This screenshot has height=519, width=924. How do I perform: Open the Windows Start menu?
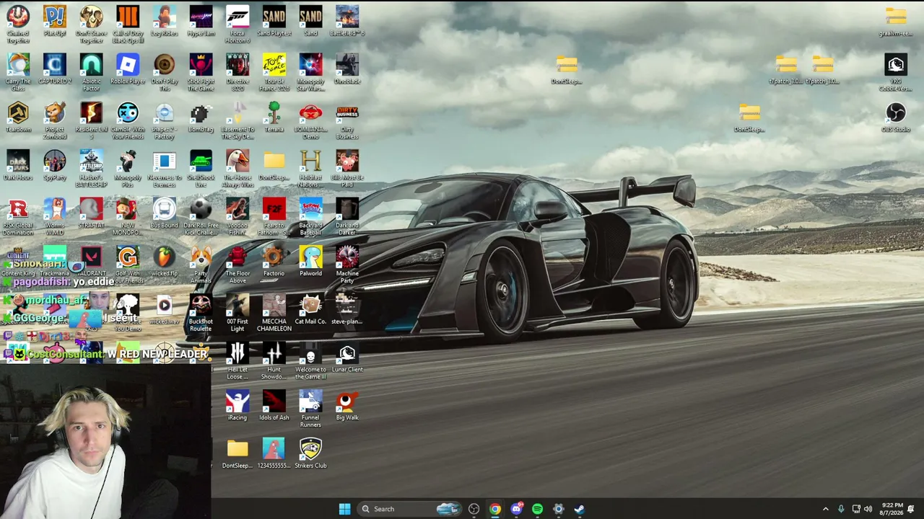pos(344,509)
